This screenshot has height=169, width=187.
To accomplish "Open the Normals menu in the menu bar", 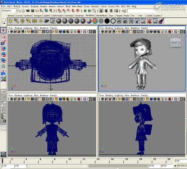I will [95, 6].
